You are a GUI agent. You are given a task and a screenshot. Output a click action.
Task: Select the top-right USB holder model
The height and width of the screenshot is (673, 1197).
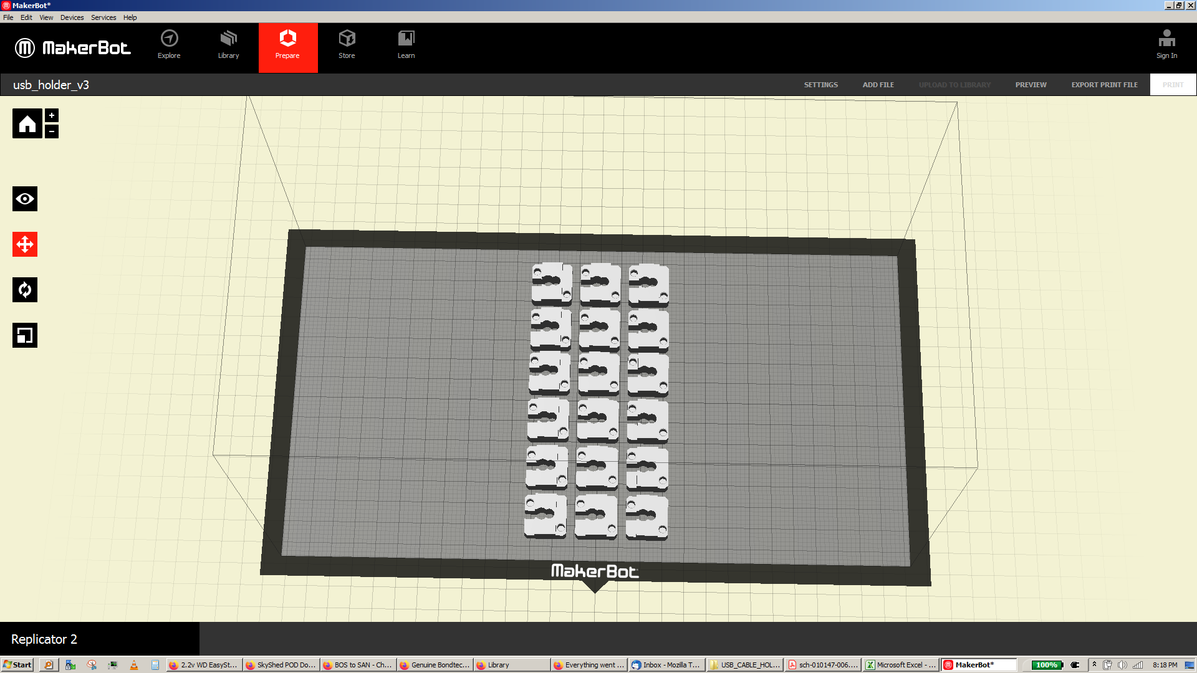648,285
